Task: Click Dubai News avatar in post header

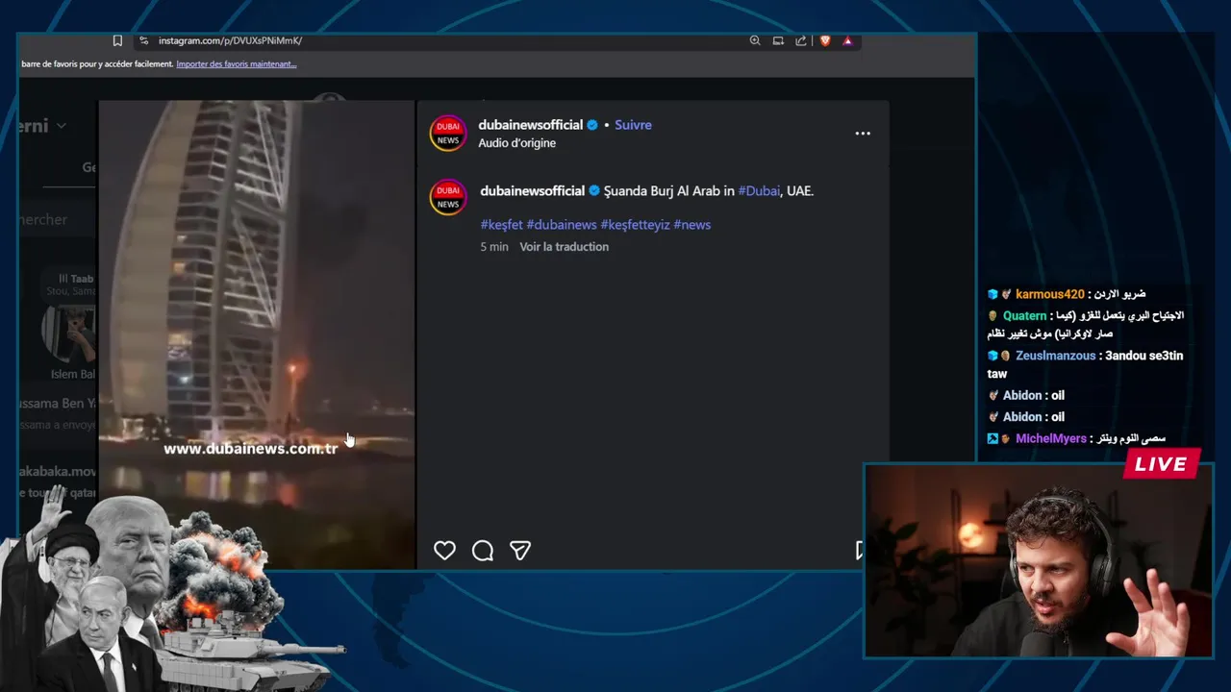Action: [448, 134]
